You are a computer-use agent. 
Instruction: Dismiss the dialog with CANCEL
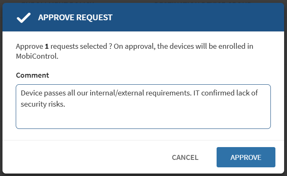click(185, 157)
